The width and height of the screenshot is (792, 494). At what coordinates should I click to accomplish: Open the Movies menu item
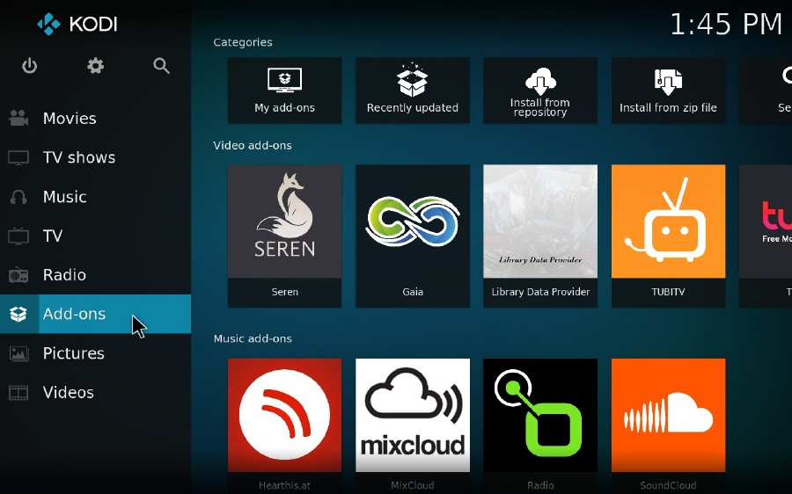click(95, 118)
